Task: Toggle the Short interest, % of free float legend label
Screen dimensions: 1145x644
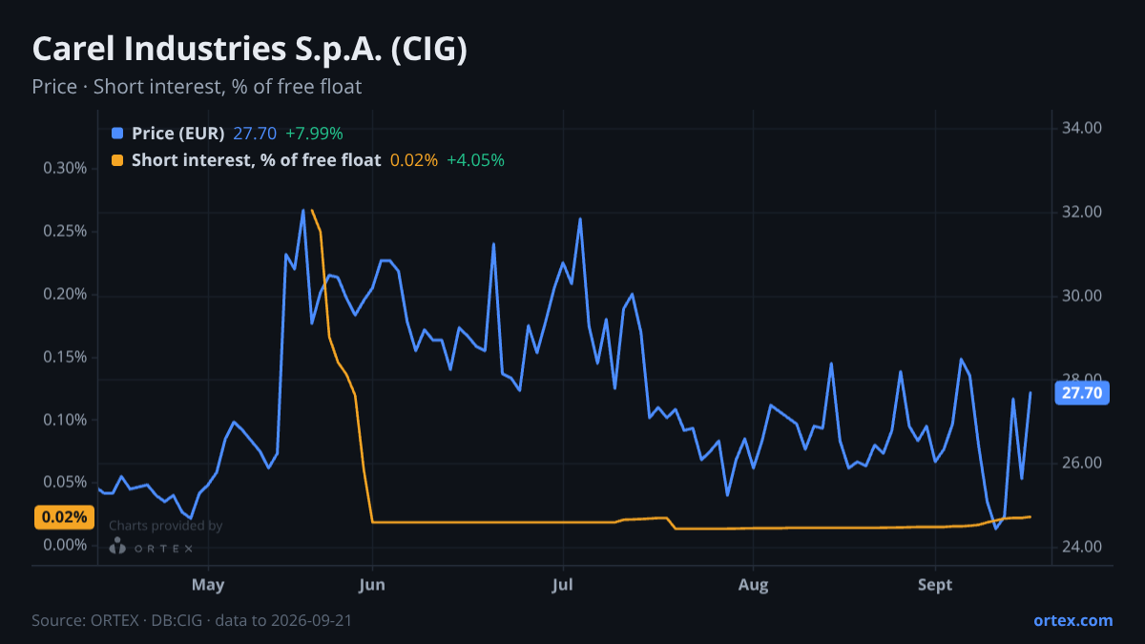Action: tap(257, 160)
